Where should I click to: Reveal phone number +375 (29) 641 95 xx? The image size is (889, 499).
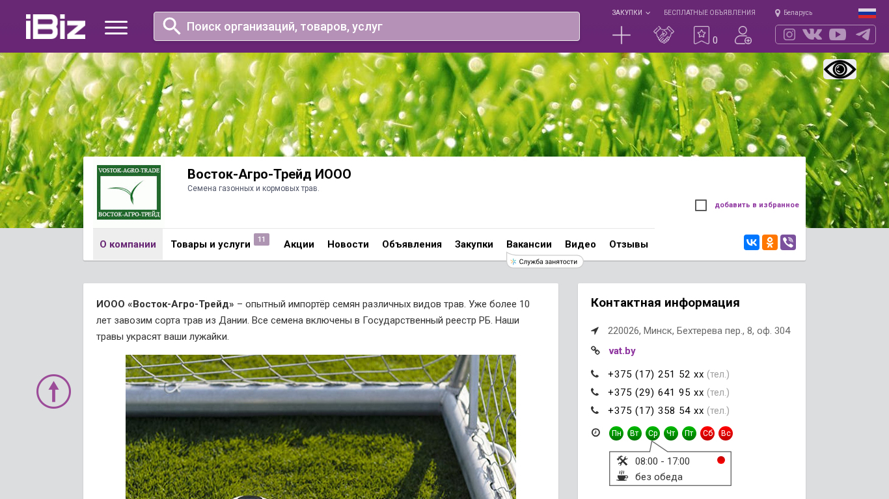[x=656, y=392]
